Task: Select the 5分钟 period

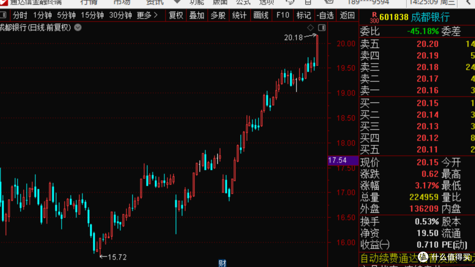Action: (x=66, y=15)
